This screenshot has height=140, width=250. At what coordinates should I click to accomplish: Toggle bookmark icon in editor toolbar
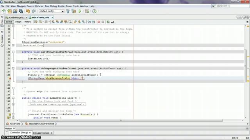tap(84, 22)
